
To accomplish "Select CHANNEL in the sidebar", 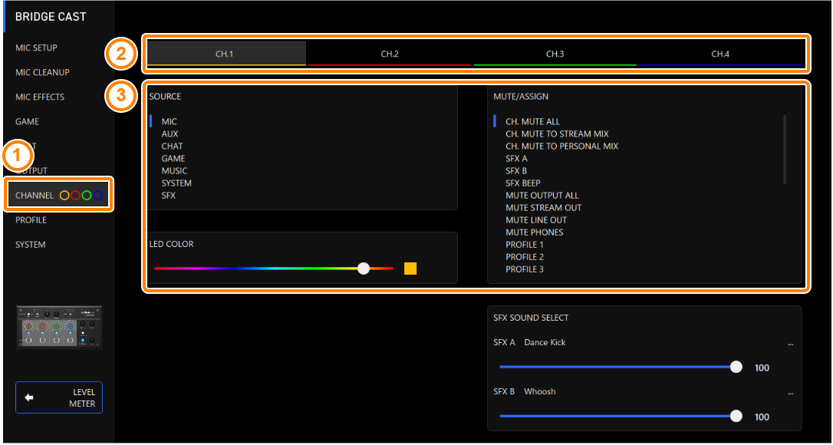I will (58, 195).
